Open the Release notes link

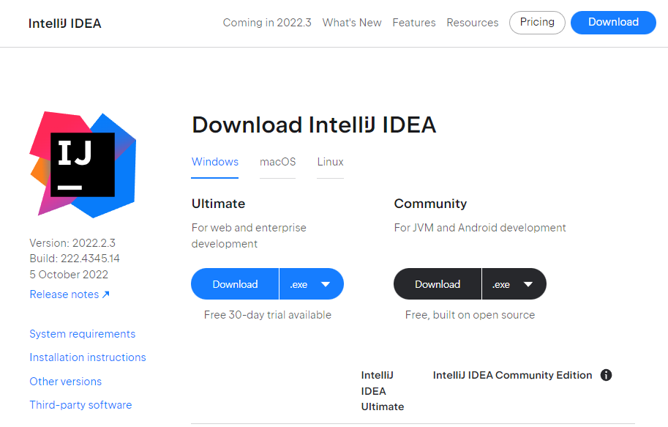pyautogui.click(x=70, y=294)
